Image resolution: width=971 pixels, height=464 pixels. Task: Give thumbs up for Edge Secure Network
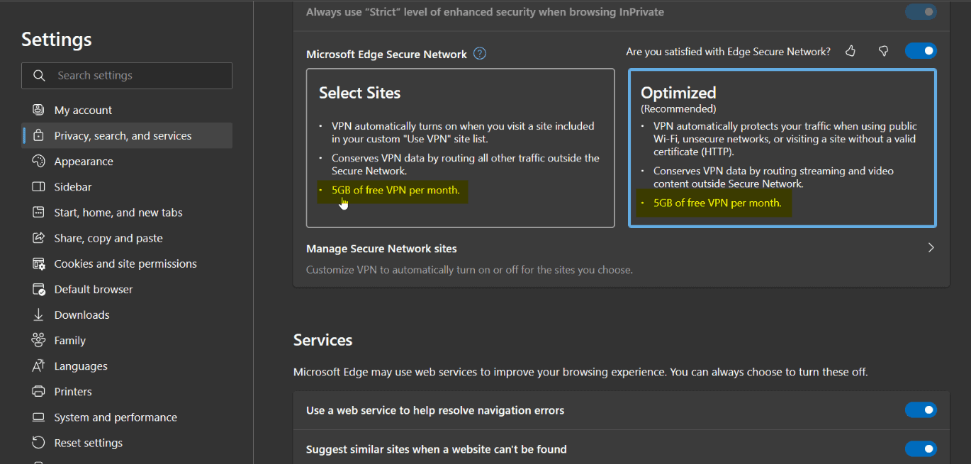(851, 51)
